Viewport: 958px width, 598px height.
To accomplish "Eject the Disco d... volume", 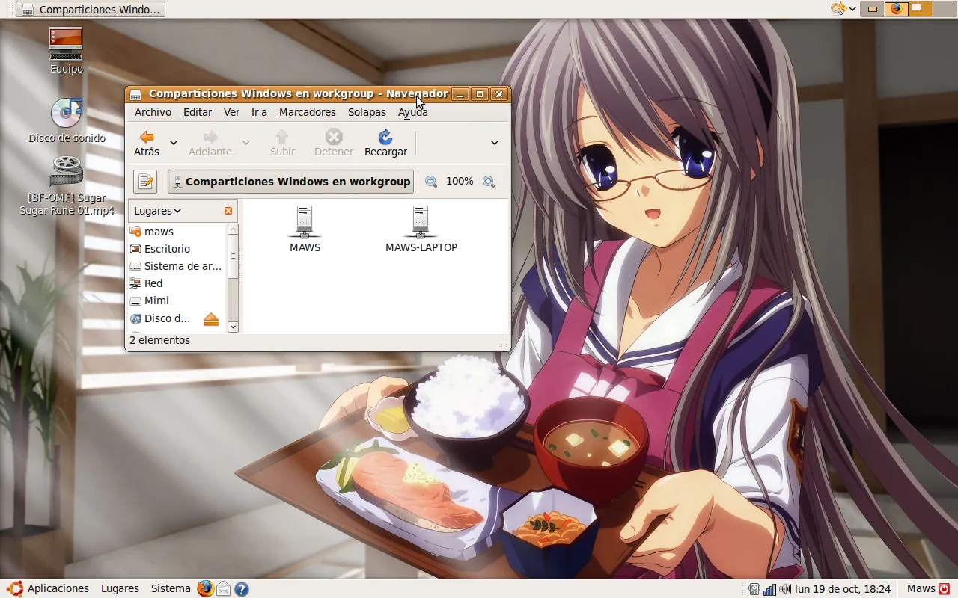I will tap(211, 319).
